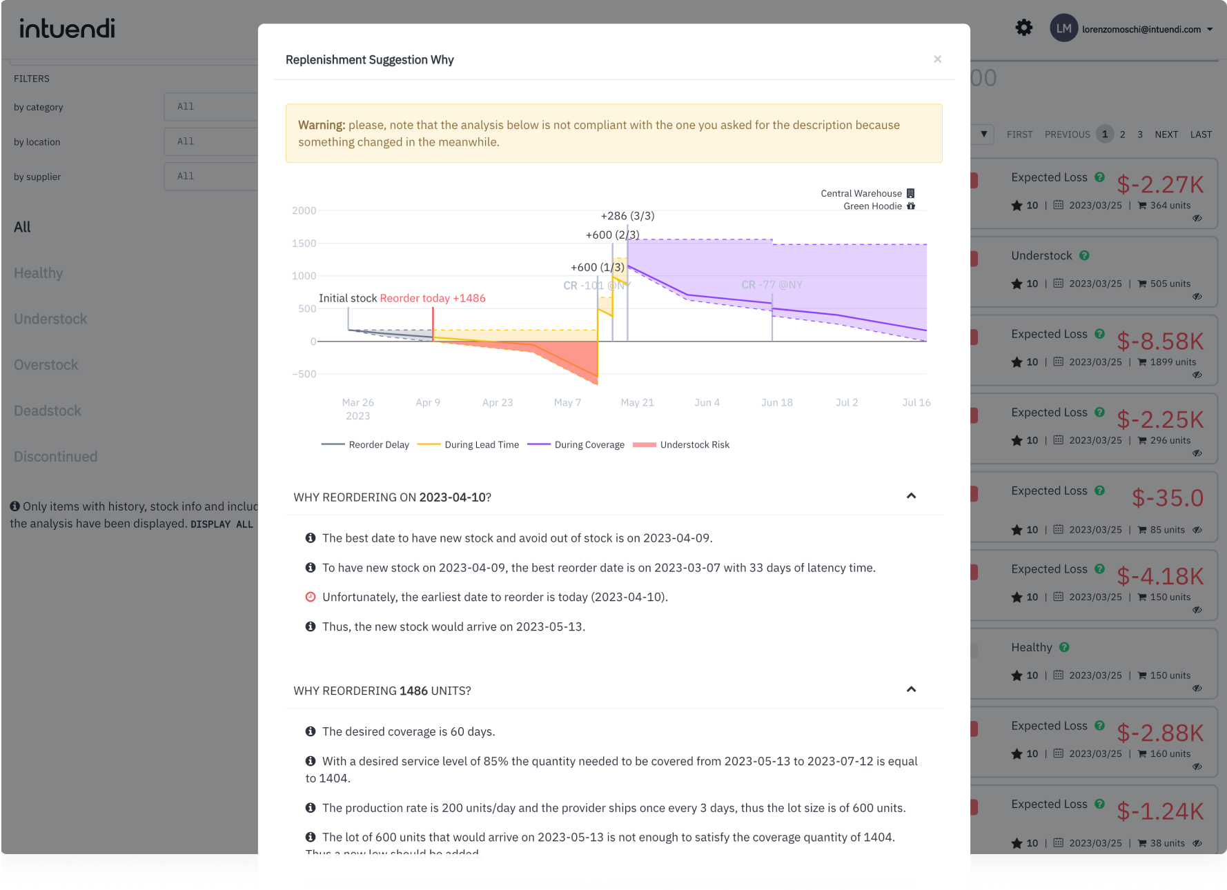
Task: Open the by location filter dropdown
Action: click(210, 141)
